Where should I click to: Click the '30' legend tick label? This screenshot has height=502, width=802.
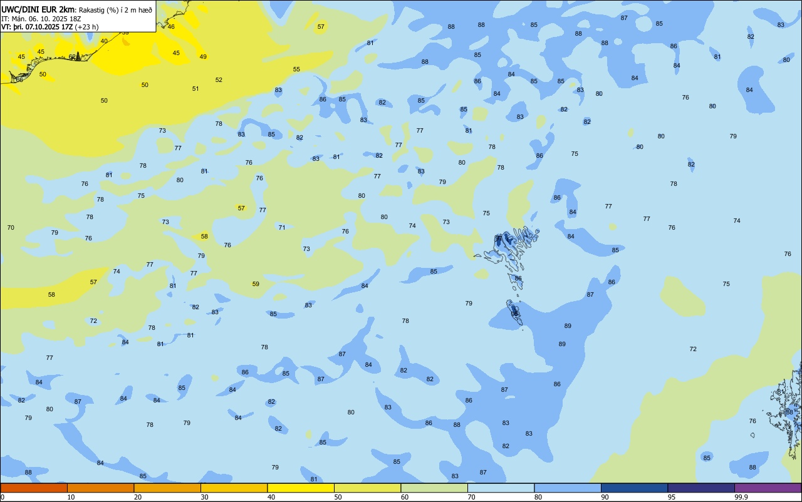point(204,497)
